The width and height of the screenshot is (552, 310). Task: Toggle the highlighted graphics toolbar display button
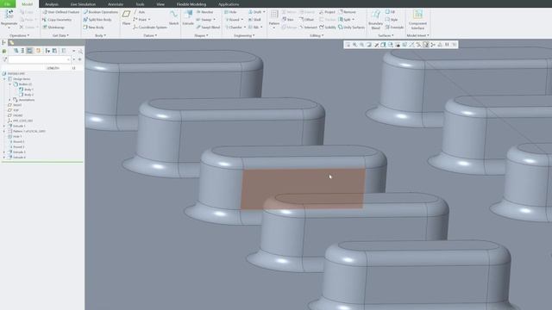coord(426,45)
